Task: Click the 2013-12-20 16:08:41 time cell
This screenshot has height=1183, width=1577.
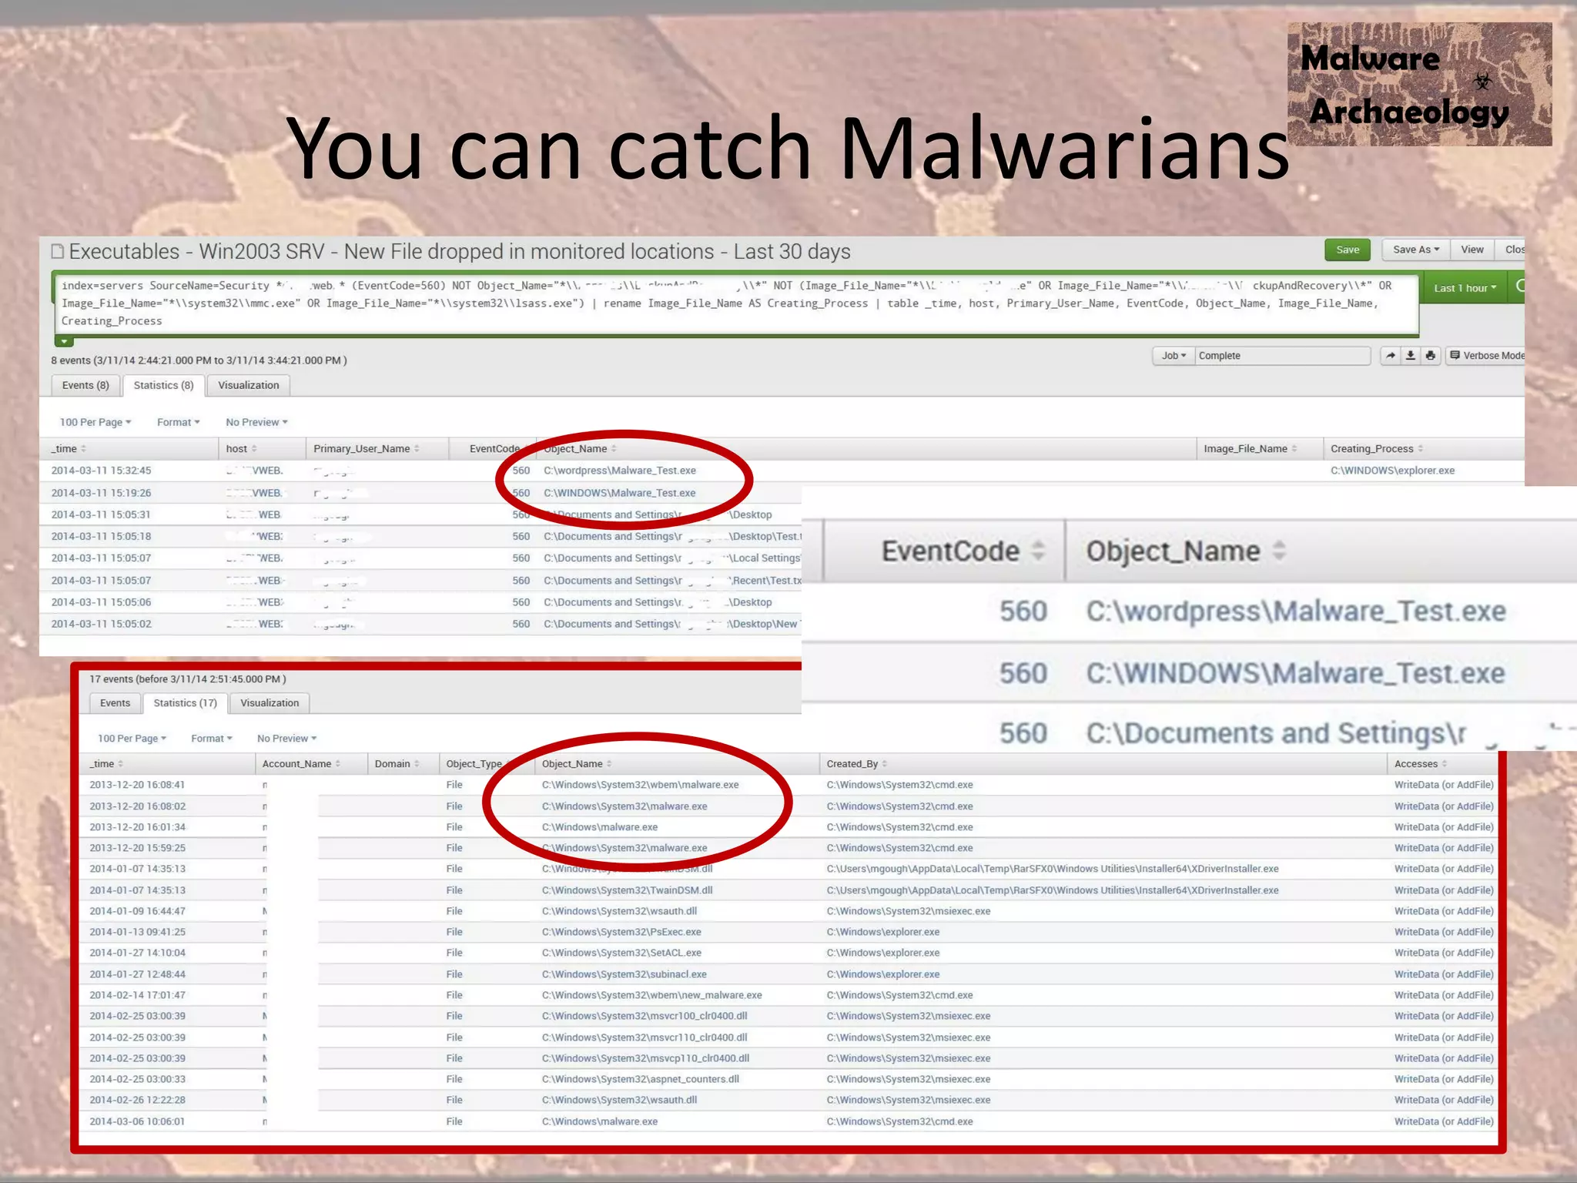Action: point(137,785)
